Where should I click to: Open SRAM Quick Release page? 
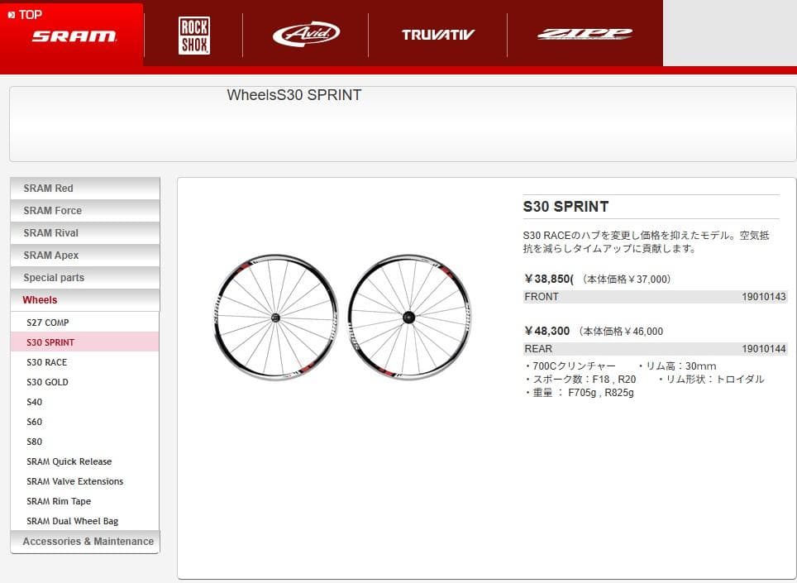click(x=69, y=461)
